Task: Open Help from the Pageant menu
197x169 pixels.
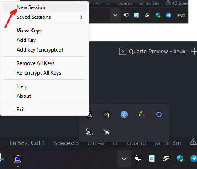Action: 45,86
